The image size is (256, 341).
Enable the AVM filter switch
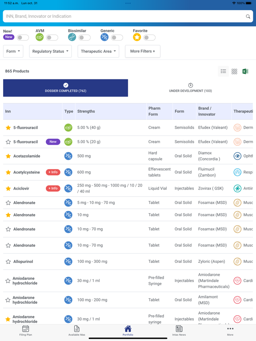point(52,38)
